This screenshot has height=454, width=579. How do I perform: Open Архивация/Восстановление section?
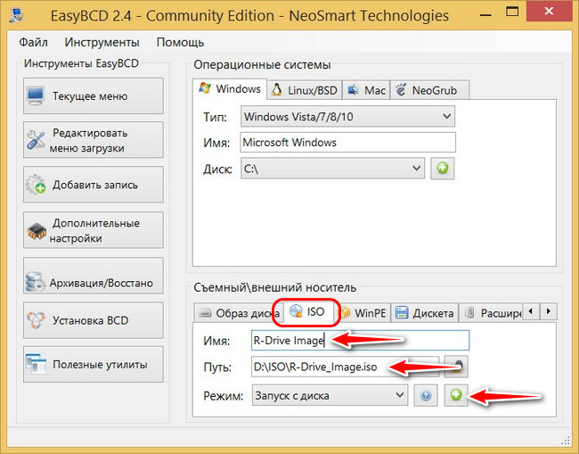(x=93, y=276)
